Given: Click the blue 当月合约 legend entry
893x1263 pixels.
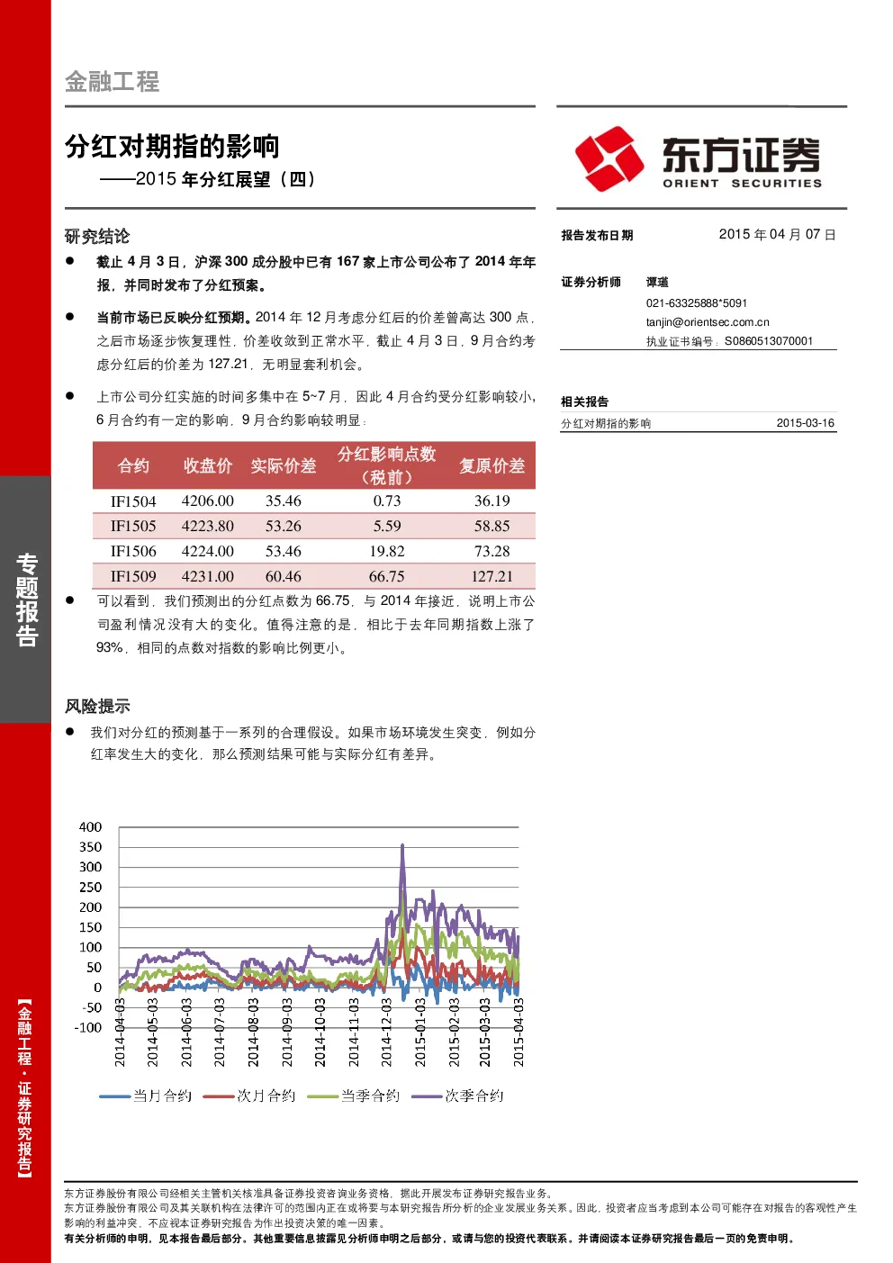Looking at the screenshot, I should coord(146,1096).
